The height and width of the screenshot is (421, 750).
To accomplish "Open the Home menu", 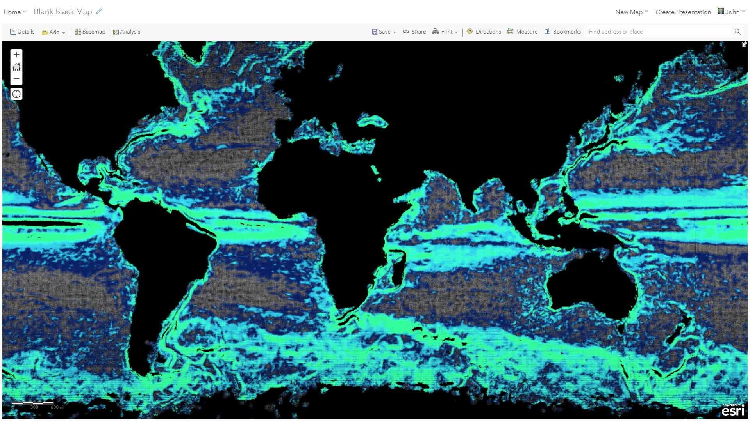I will click(x=14, y=12).
